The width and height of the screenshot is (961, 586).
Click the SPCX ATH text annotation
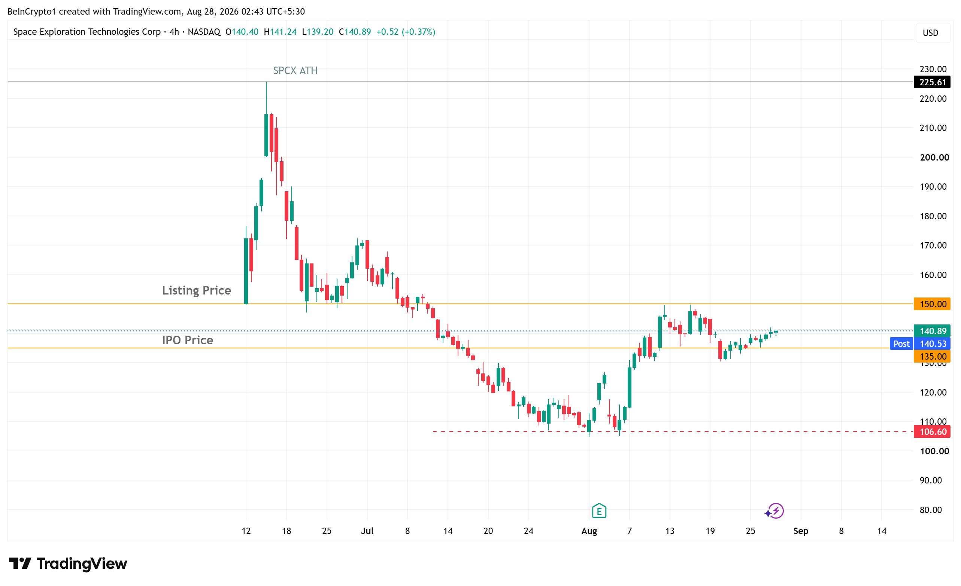point(295,70)
